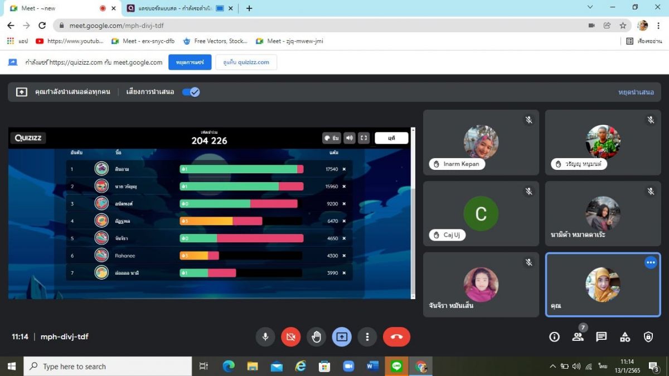Open the chat panel icon

point(601,337)
